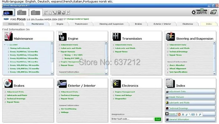
Task: Switch to the Overview tab
Action: (13, 24)
